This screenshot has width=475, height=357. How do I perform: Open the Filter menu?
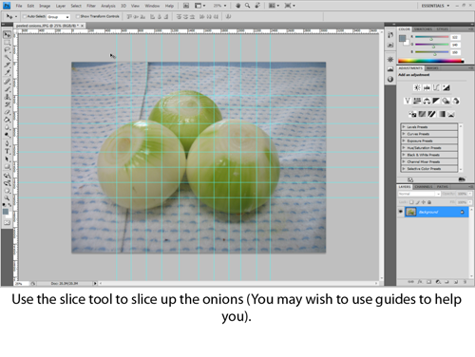click(x=91, y=6)
